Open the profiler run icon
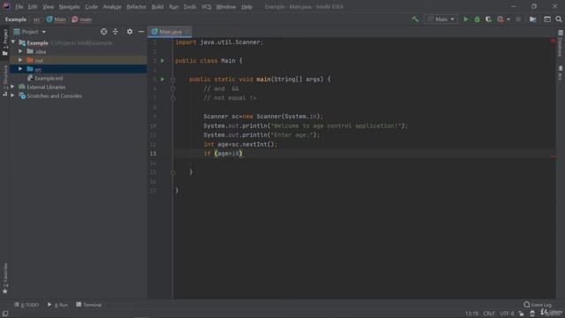565x318 pixels. (x=501, y=19)
